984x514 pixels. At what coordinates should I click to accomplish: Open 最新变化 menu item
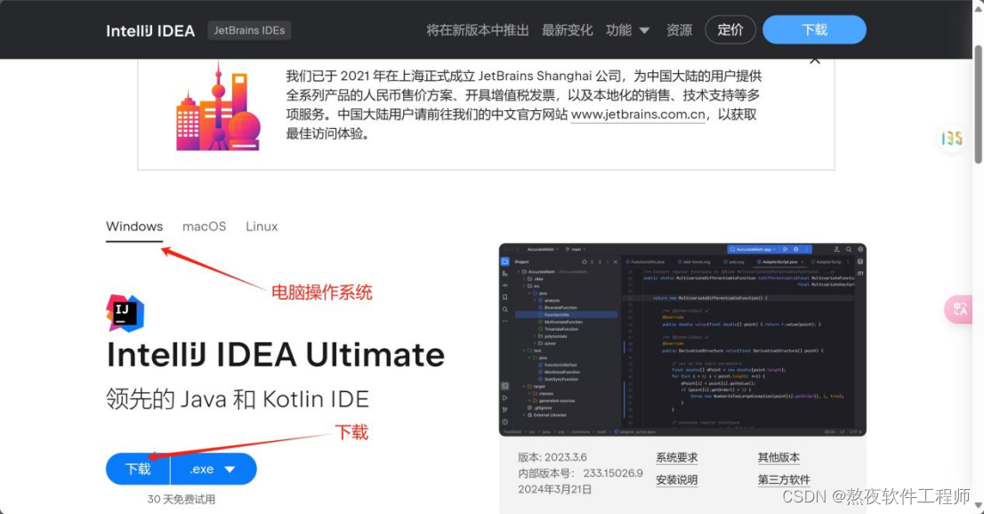(568, 30)
